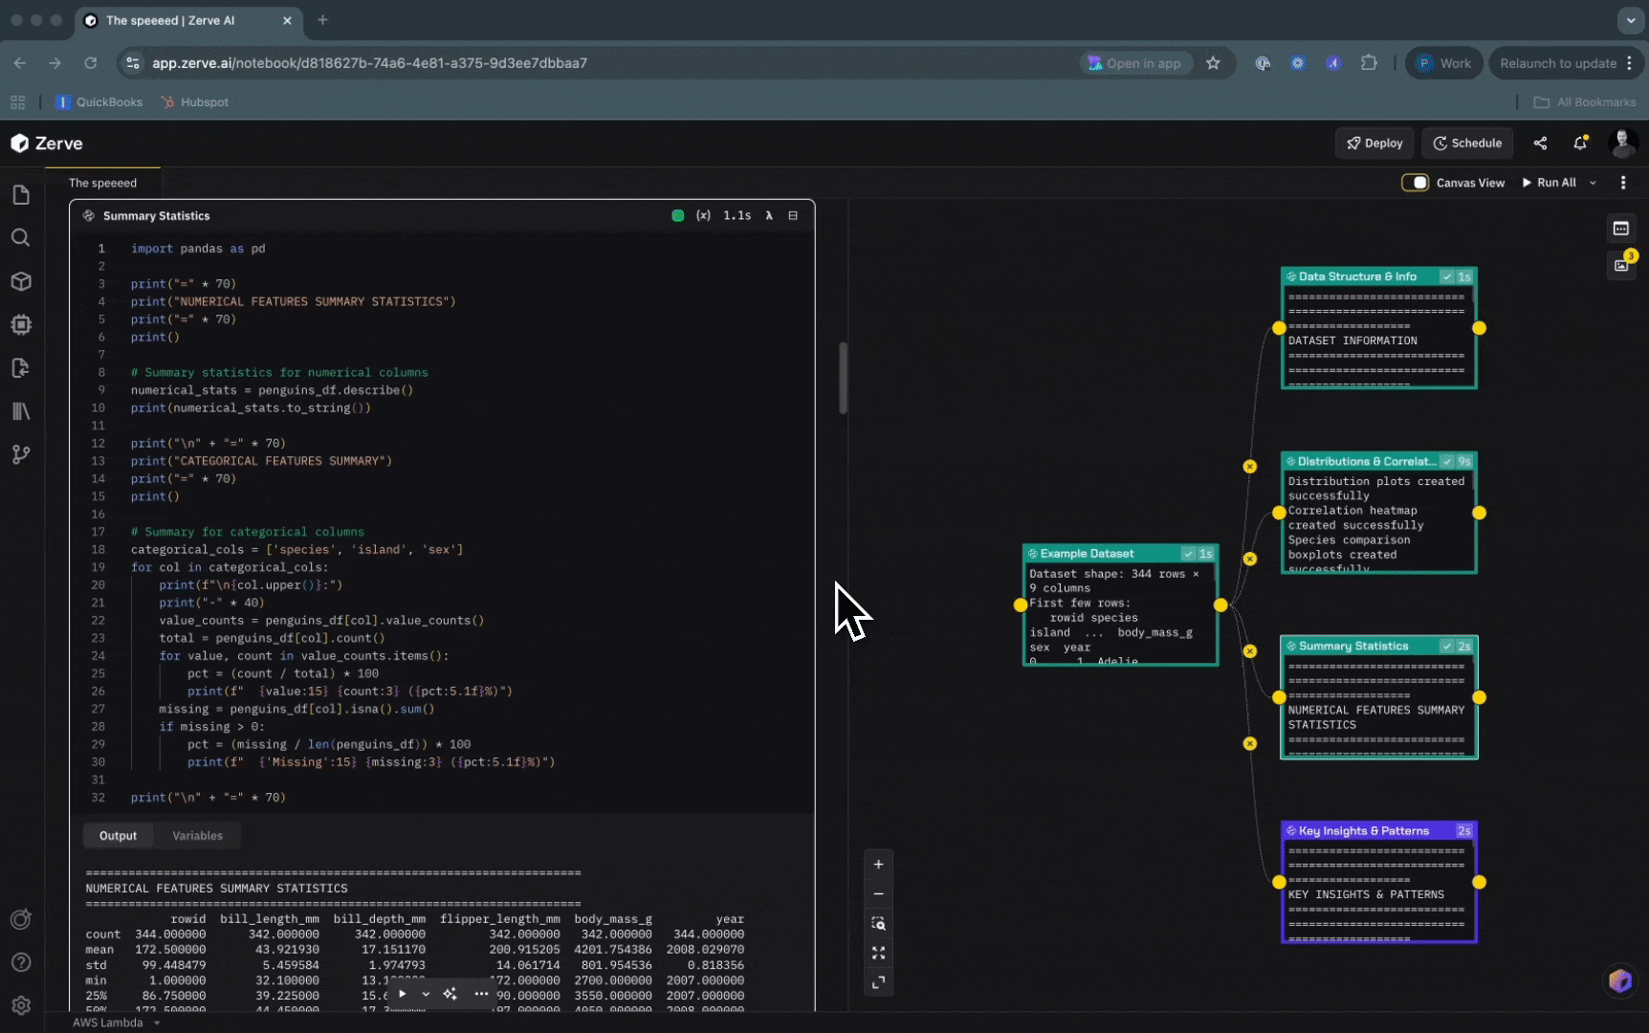Switch to the Variables tab
1649x1033 pixels.
coord(197,836)
